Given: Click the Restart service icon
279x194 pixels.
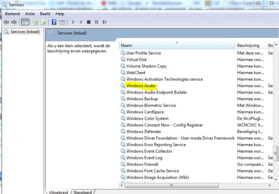Looking at the screenshot, I should coord(104,22).
